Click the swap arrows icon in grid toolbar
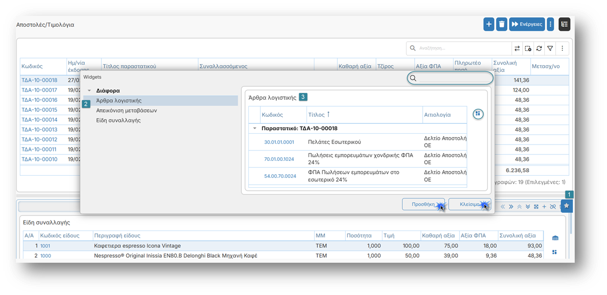 517,48
